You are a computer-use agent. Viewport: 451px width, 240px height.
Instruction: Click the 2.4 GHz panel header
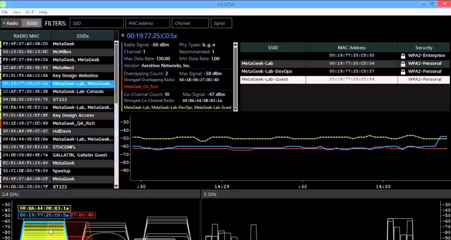click(100, 194)
